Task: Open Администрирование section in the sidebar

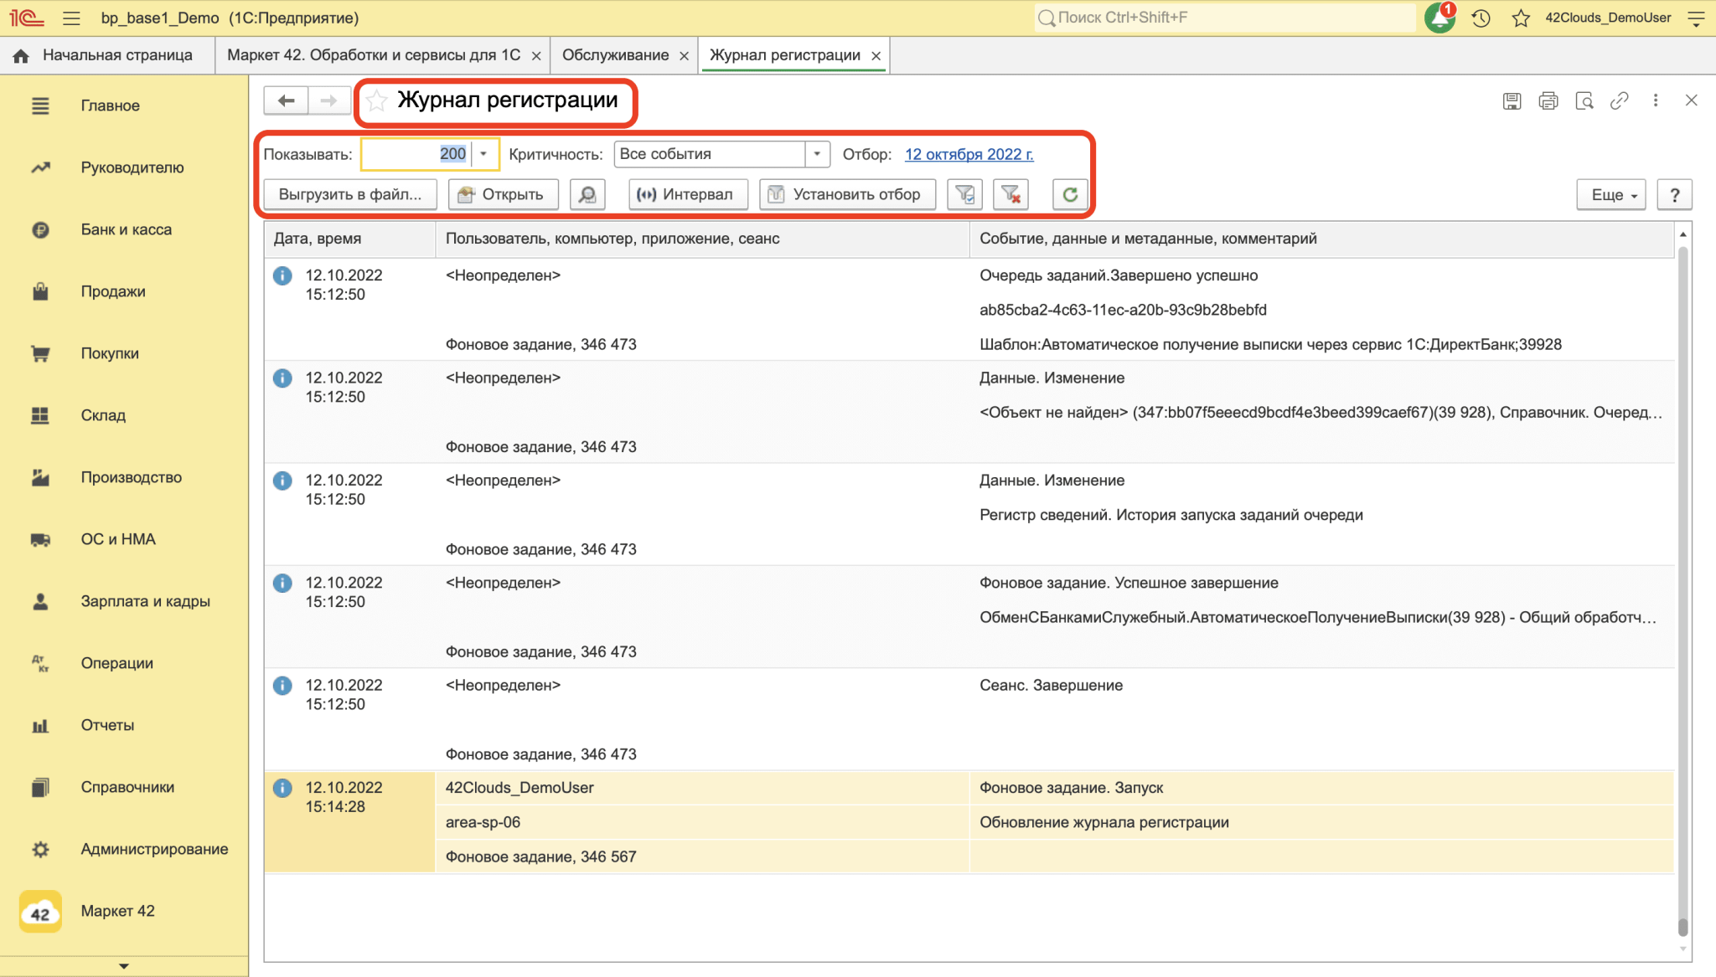Action: [154, 849]
